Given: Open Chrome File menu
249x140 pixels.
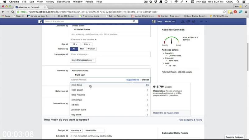Looking at the screenshot, I should (24, 2).
